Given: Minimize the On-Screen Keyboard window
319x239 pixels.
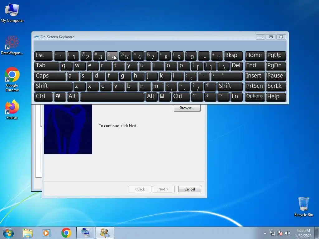Looking at the screenshot, I should 260,37.
